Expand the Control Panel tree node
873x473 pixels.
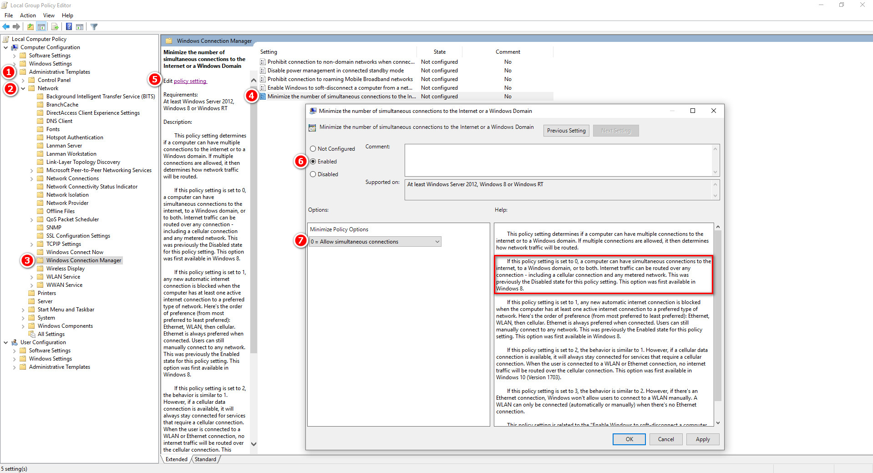coord(23,80)
